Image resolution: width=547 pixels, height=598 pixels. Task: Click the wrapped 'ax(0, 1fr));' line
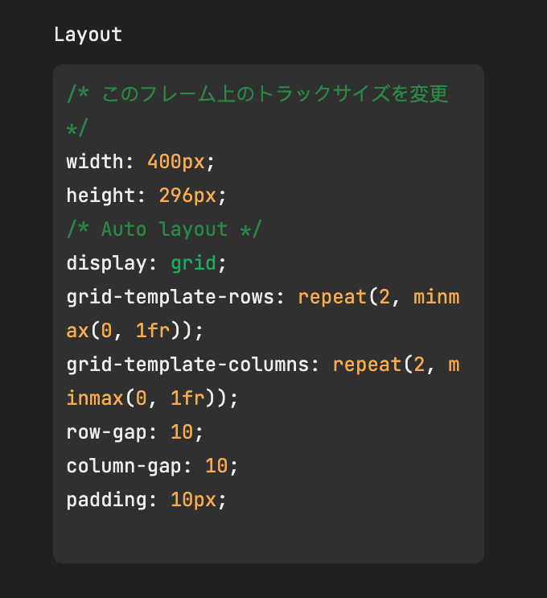tap(135, 331)
